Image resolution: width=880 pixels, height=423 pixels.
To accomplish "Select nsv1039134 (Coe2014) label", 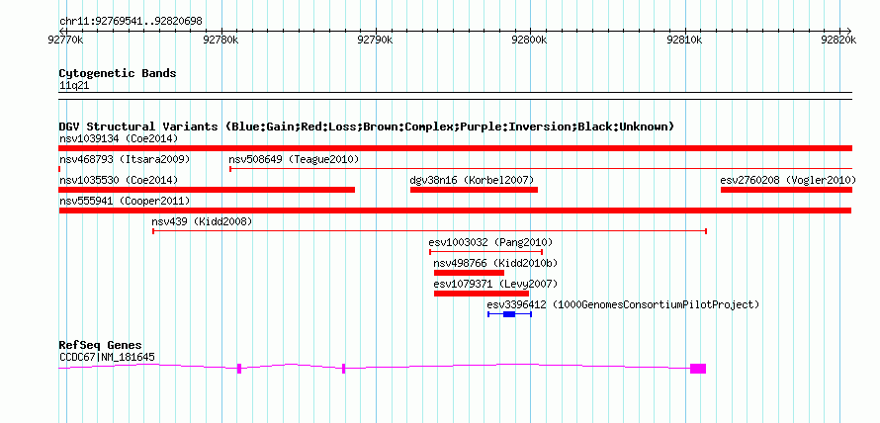I will pos(119,138).
